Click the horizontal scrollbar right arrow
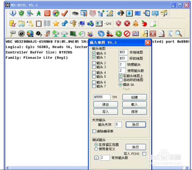Viewport: 192px width, 170px height. tap(187, 168)
